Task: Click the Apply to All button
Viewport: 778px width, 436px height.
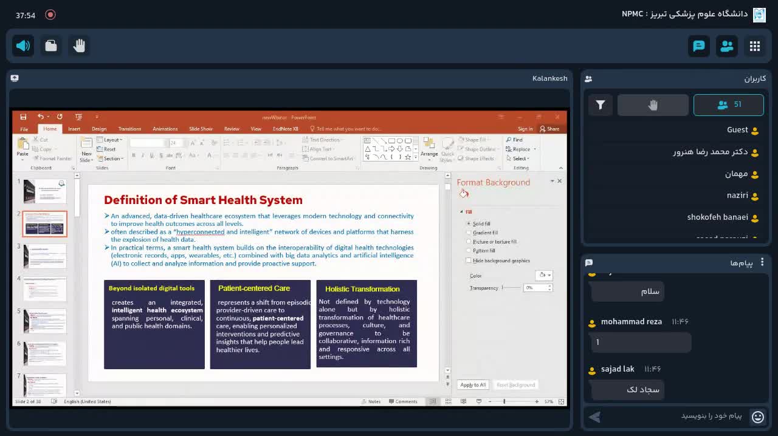Action: pos(473,384)
